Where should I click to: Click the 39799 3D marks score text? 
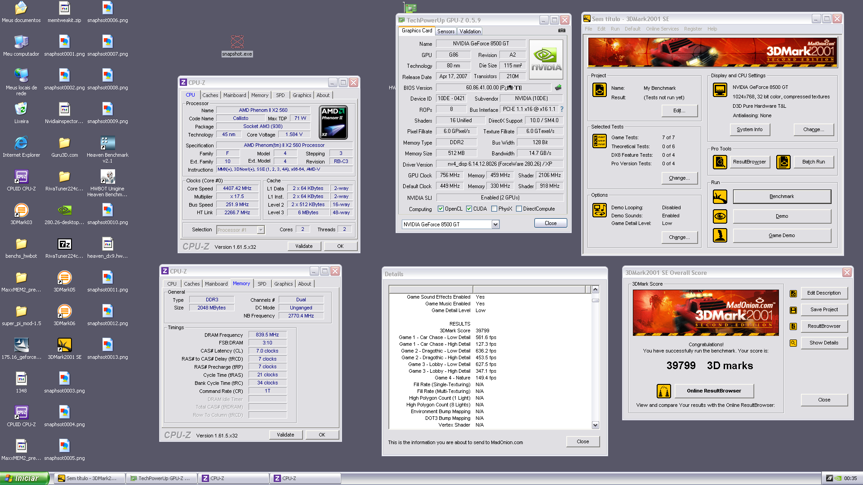[x=709, y=366]
